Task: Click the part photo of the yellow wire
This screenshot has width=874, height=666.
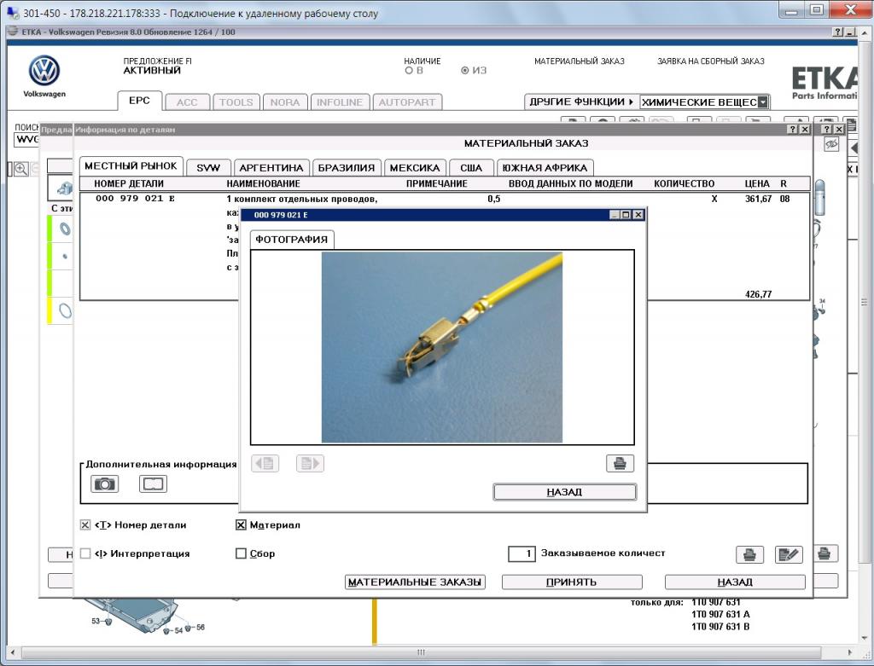Action: 442,347
